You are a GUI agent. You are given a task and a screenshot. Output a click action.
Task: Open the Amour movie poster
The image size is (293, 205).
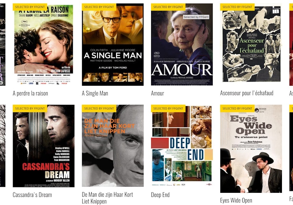[182, 45]
